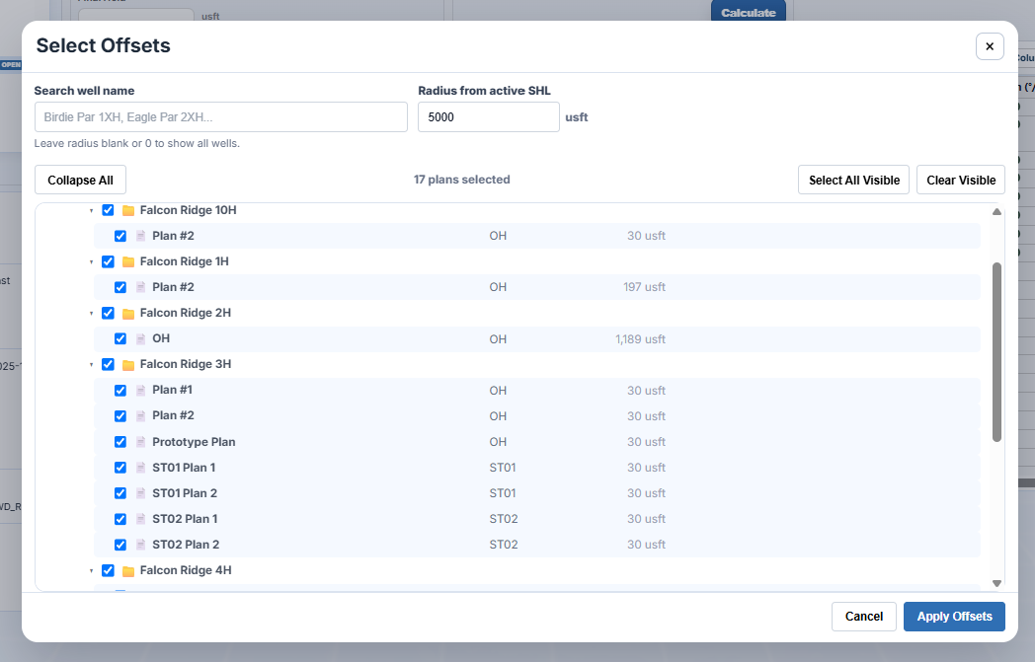This screenshot has width=1035, height=662.
Task: Click document icon of Prototype Plan
Action: pyautogui.click(x=140, y=442)
